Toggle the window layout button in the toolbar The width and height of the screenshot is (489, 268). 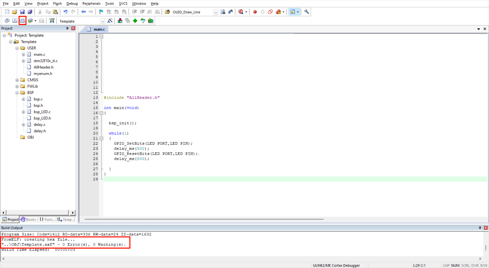[x=293, y=12]
